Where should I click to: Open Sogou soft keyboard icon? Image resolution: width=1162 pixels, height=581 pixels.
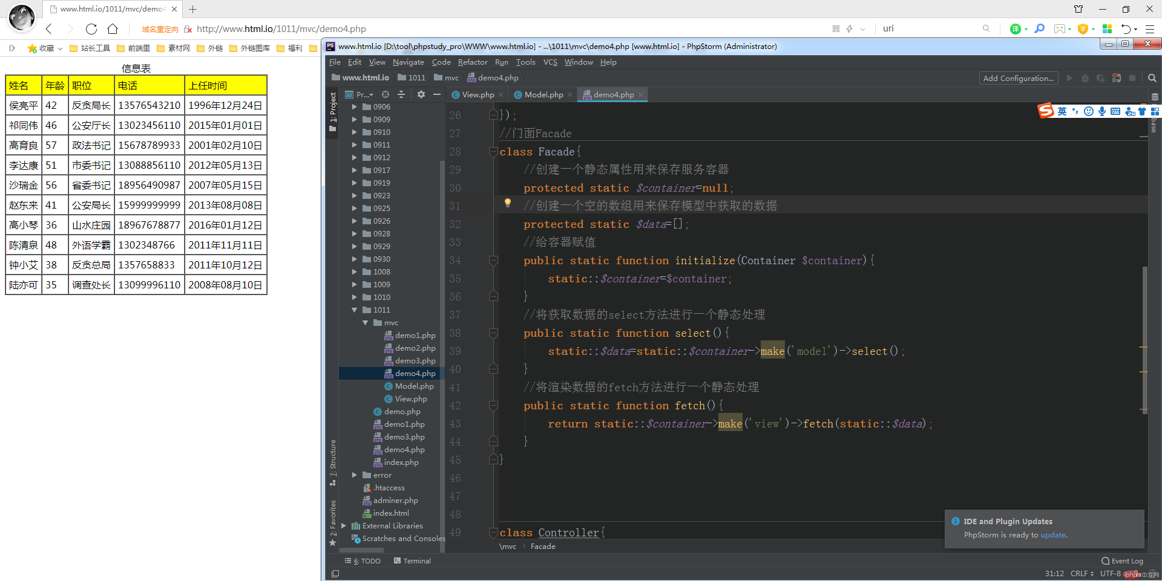(x=1115, y=111)
